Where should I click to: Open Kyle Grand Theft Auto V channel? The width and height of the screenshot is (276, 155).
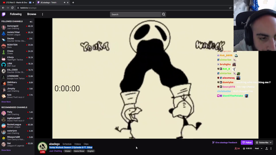[17, 96]
